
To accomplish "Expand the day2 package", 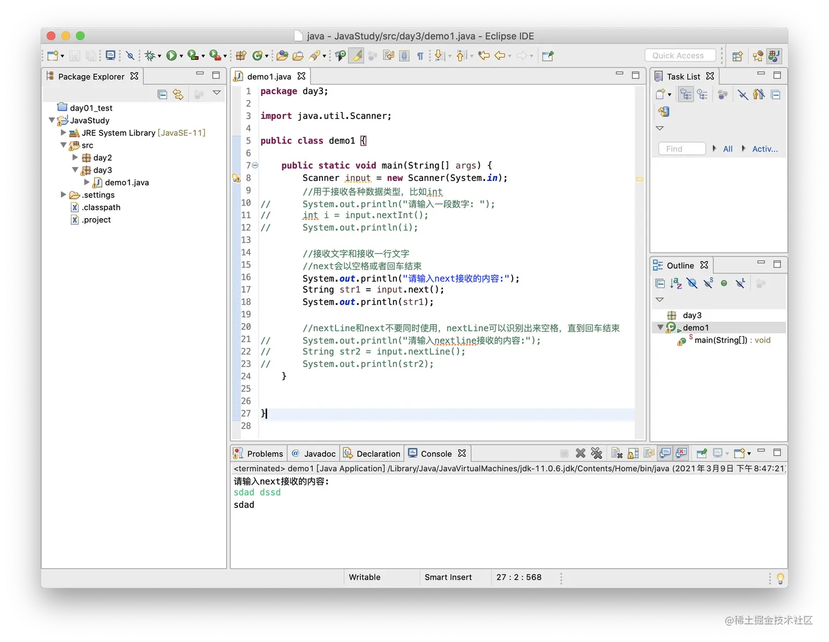I will 75,157.
